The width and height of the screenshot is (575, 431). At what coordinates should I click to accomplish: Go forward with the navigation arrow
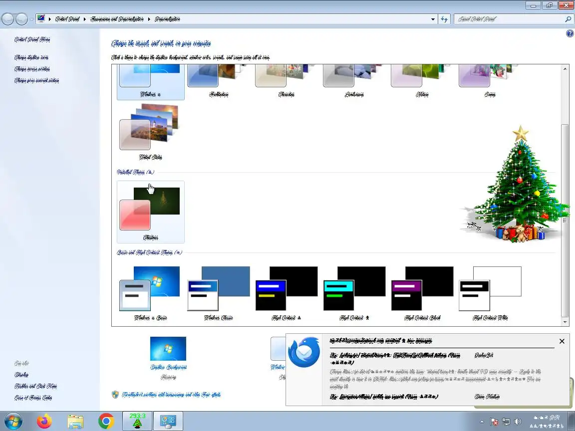click(21, 19)
